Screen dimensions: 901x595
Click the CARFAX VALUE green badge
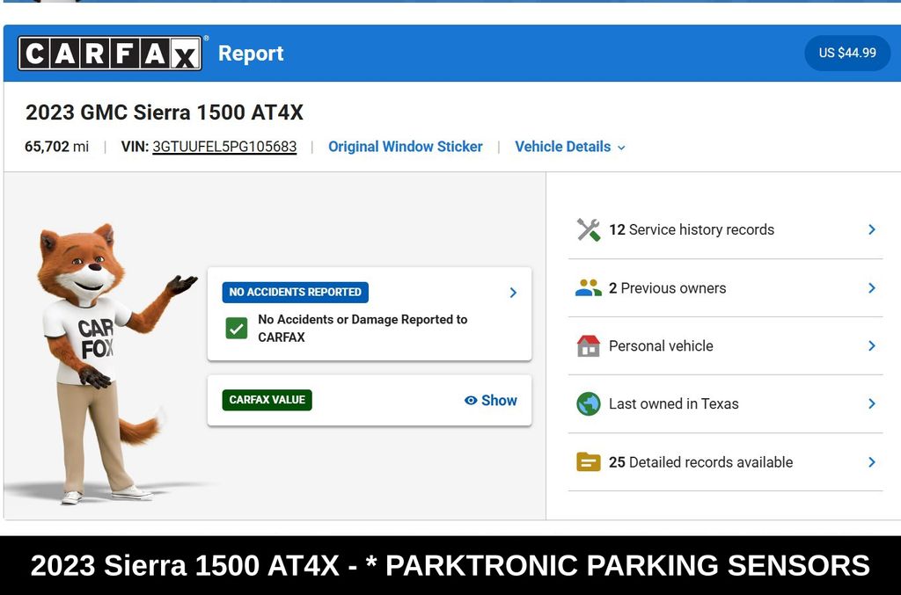click(x=267, y=400)
